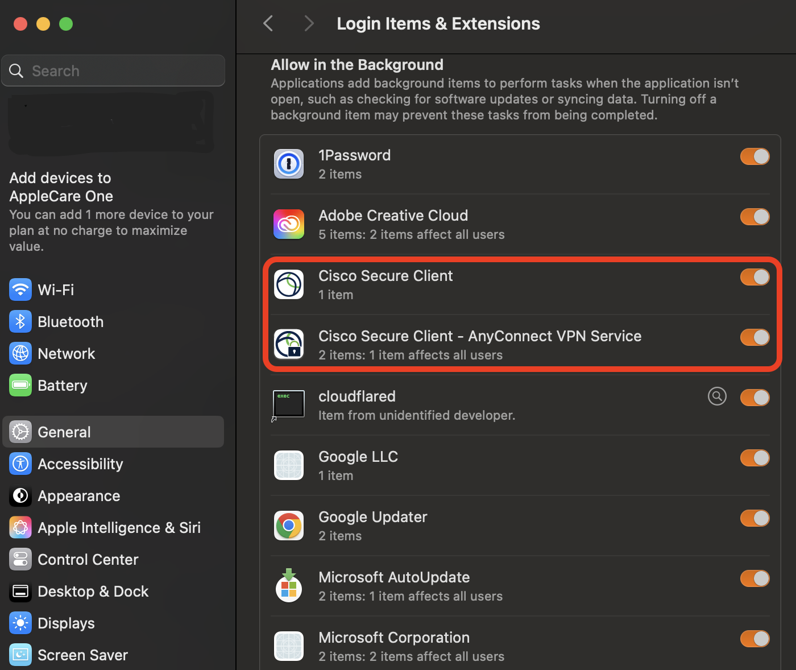The image size is (796, 670).
Task: Go forward with the right chevron
Action: click(x=309, y=23)
